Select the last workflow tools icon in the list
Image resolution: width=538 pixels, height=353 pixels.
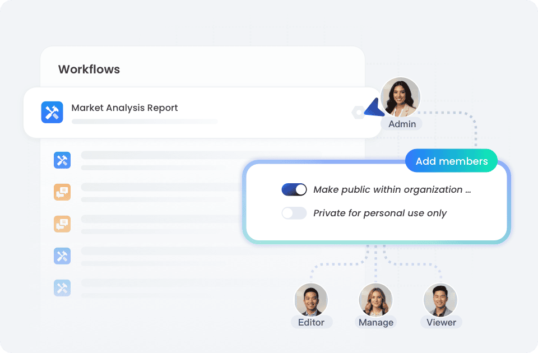point(62,288)
